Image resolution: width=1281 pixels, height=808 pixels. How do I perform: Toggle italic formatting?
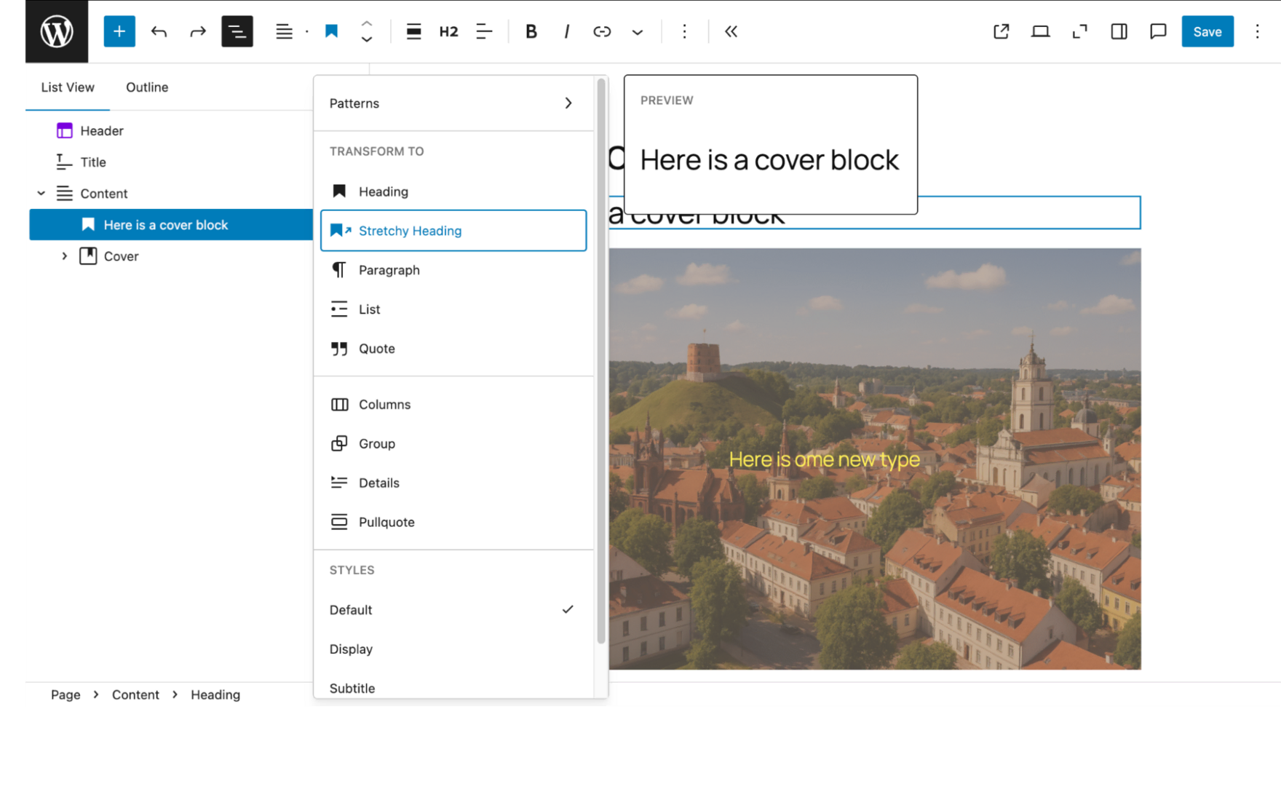click(566, 31)
